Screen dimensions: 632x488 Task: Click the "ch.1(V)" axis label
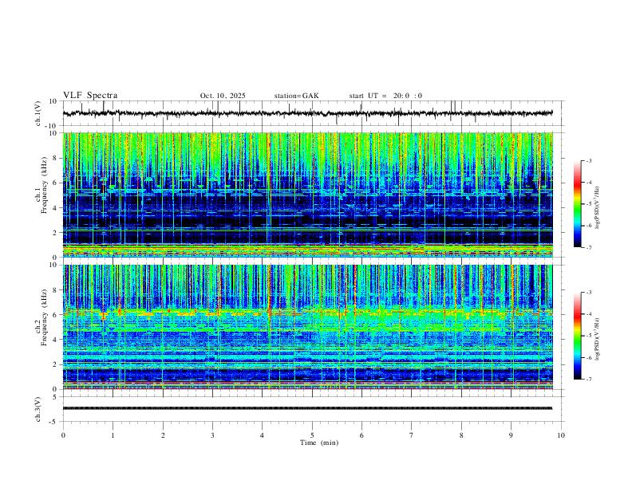tap(38, 113)
